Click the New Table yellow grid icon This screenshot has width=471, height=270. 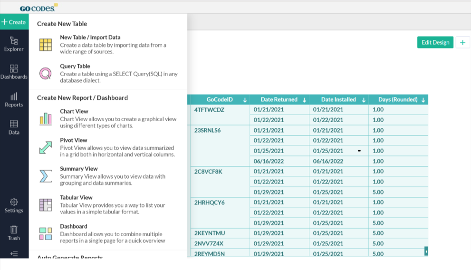click(46, 45)
